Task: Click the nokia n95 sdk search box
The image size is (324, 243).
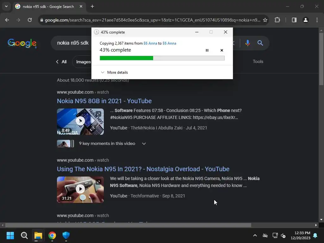Action: coord(73,43)
